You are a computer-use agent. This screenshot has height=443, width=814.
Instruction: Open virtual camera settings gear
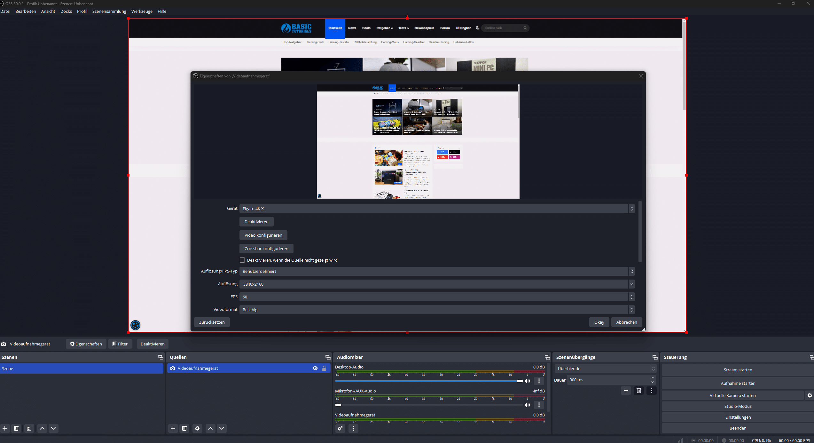[x=810, y=395]
